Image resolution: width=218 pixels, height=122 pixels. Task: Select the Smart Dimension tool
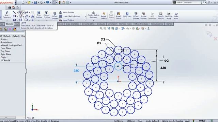(x=7, y=15)
